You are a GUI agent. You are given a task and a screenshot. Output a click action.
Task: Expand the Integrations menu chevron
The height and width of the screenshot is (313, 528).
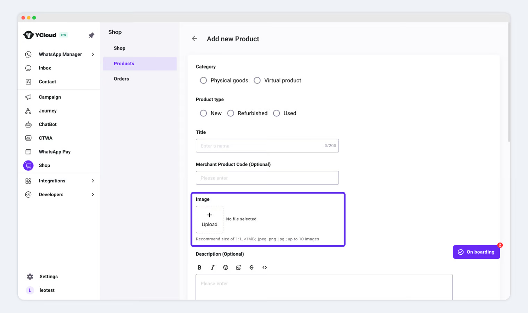[x=93, y=181]
